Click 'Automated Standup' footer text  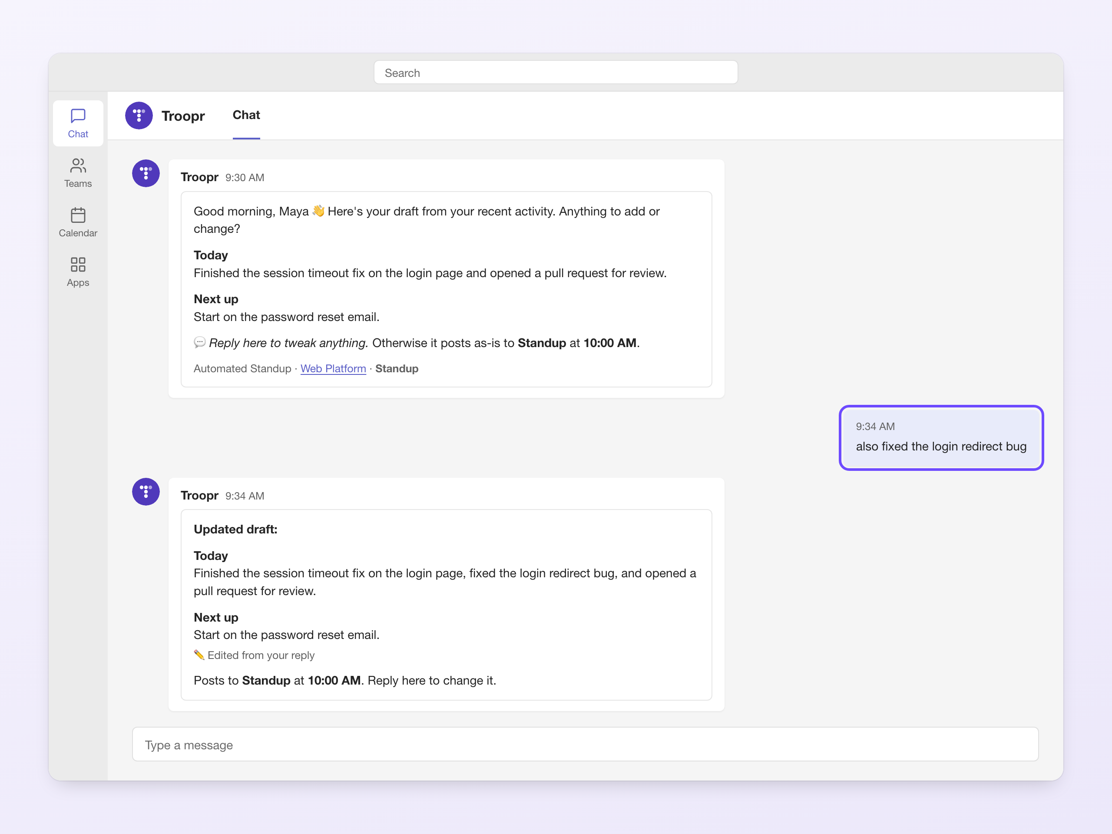click(242, 368)
